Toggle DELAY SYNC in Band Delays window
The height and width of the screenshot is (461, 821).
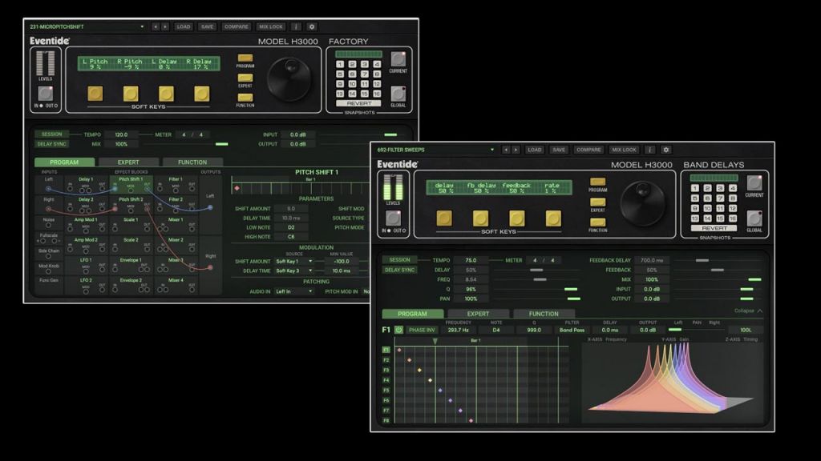coord(399,270)
